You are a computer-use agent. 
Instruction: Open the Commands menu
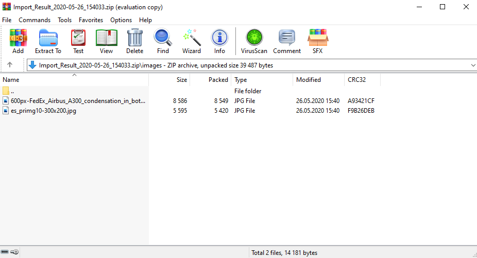pos(35,20)
